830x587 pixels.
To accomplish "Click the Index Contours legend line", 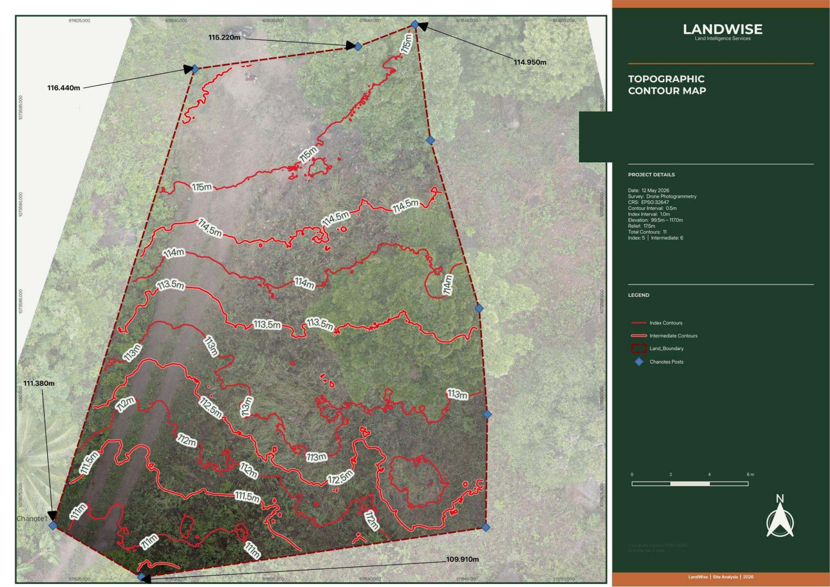I will pos(639,323).
